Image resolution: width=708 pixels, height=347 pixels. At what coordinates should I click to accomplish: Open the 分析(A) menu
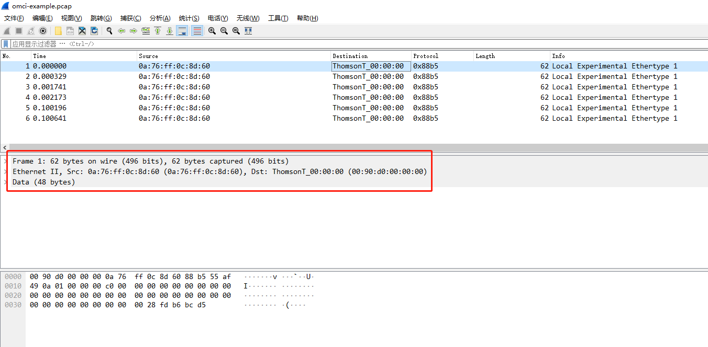[160, 18]
